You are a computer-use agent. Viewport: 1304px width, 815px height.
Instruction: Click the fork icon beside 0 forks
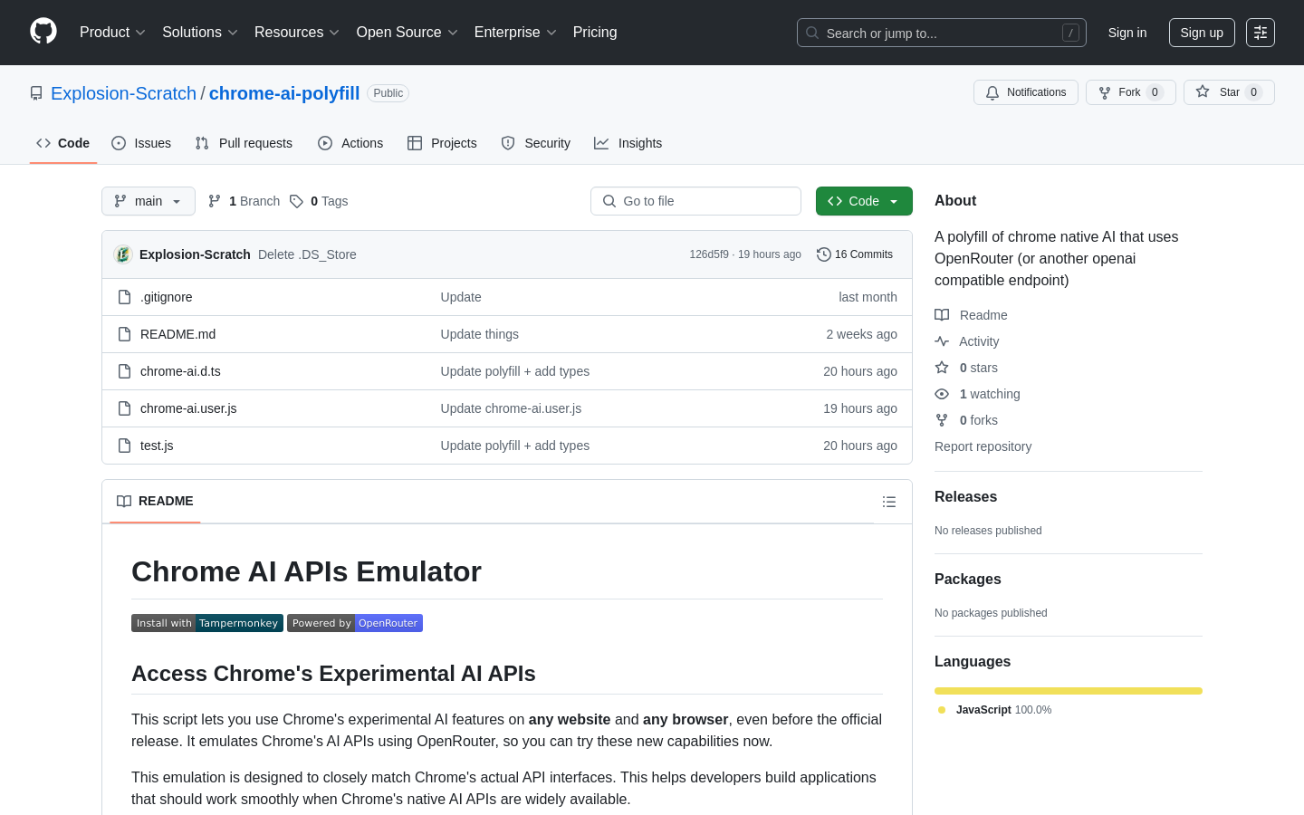pyautogui.click(x=942, y=420)
